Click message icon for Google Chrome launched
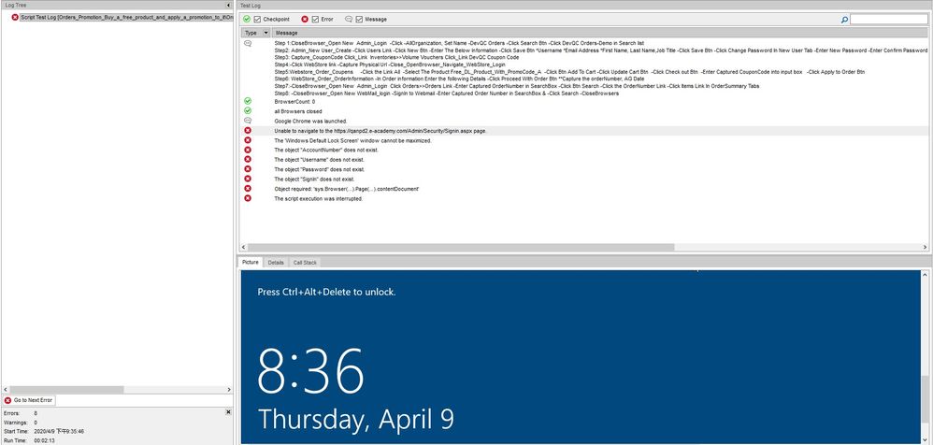Viewport: 933px width, 445px height. pyautogui.click(x=248, y=121)
